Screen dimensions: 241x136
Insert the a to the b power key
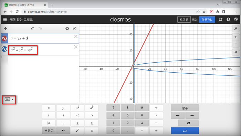click(x=92, y=108)
